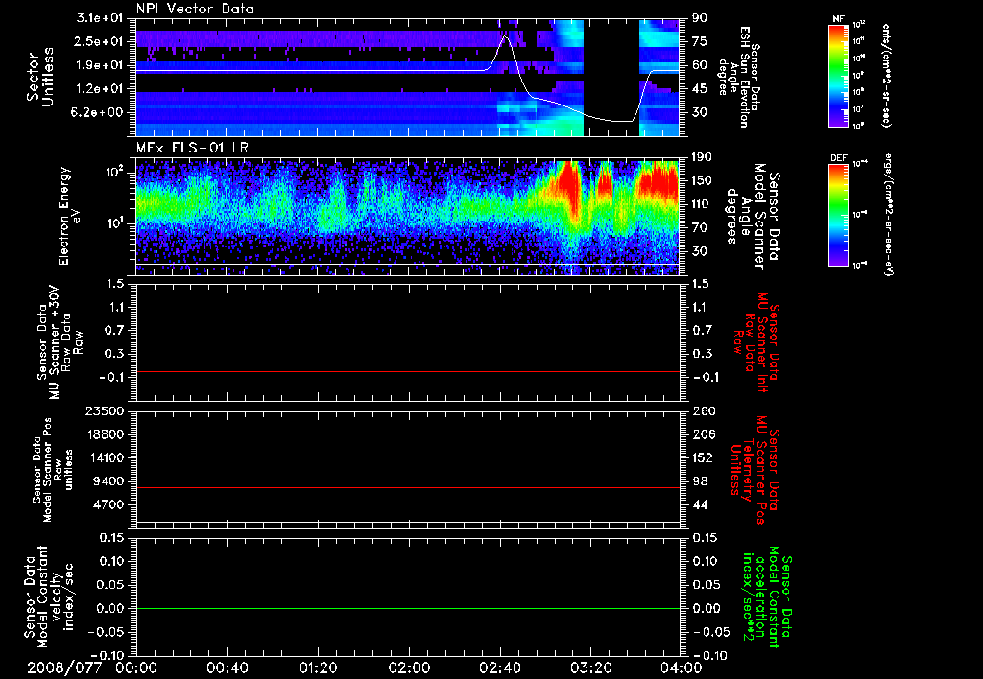Screen dimensions: 983x679
Task: Click the white sun elevation curve peak
Action: [505, 37]
